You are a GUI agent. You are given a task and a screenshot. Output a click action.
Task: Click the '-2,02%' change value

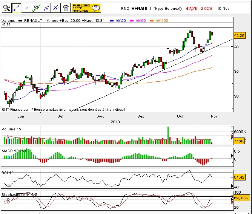coord(206,9)
